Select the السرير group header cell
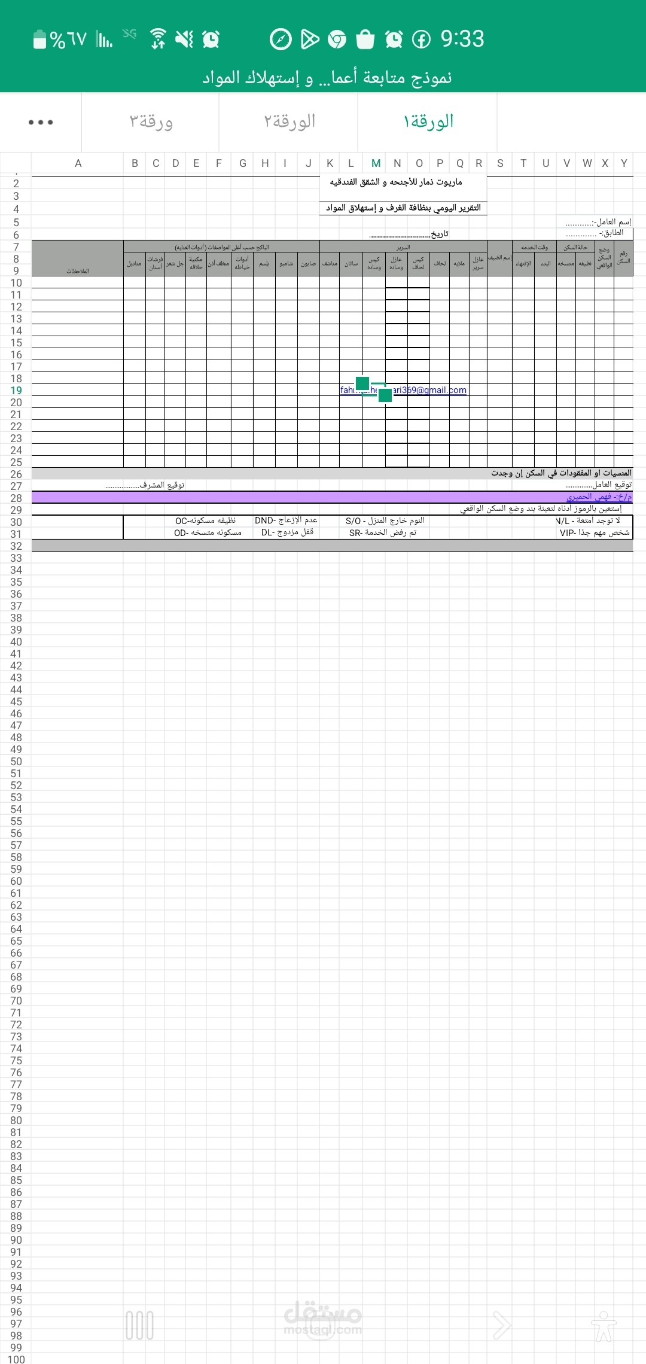Image resolution: width=646 pixels, height=1364 pixels. click(x=403, y=247)
